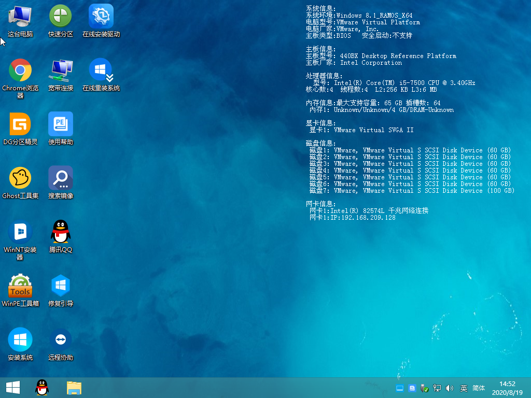Open the Windows Start button
This screenshot has height=398, width=531.
pyautogui.click(x=13, y=388)
